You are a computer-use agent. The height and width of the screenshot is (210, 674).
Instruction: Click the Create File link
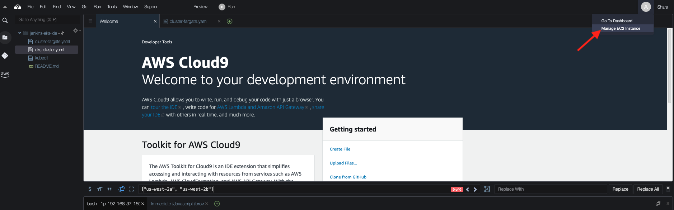[x=340, y=149]
